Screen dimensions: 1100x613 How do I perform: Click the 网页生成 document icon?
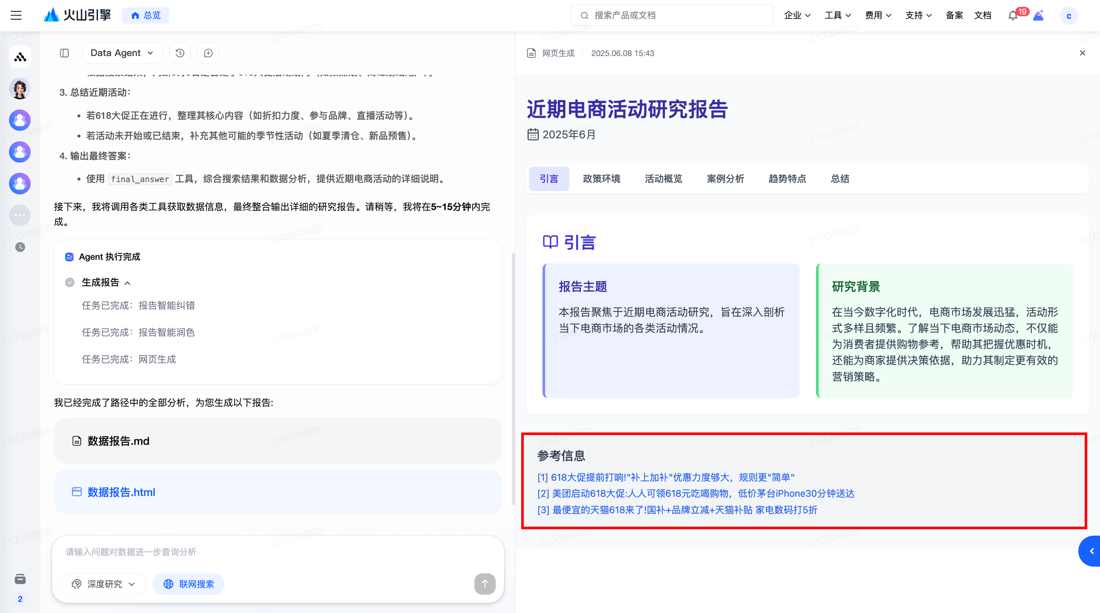531,53
